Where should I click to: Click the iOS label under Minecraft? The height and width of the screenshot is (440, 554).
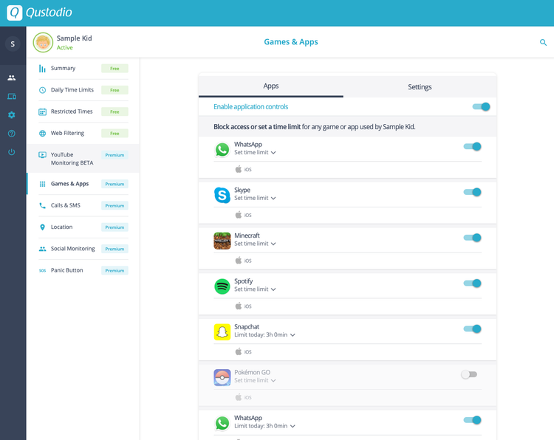pyautogui.click(x=248, y=261)
